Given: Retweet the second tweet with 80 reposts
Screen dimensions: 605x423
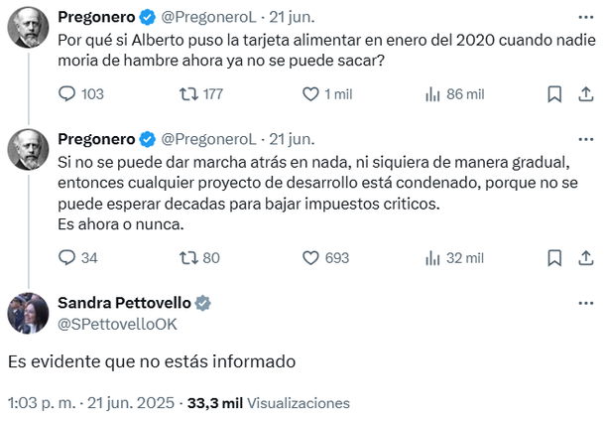Looking at the screenshot, I should tap(186, 257).
